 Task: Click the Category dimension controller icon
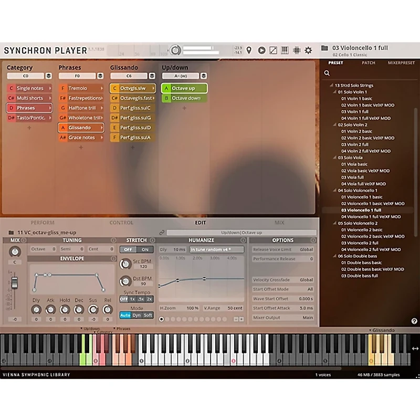[48, 76]
